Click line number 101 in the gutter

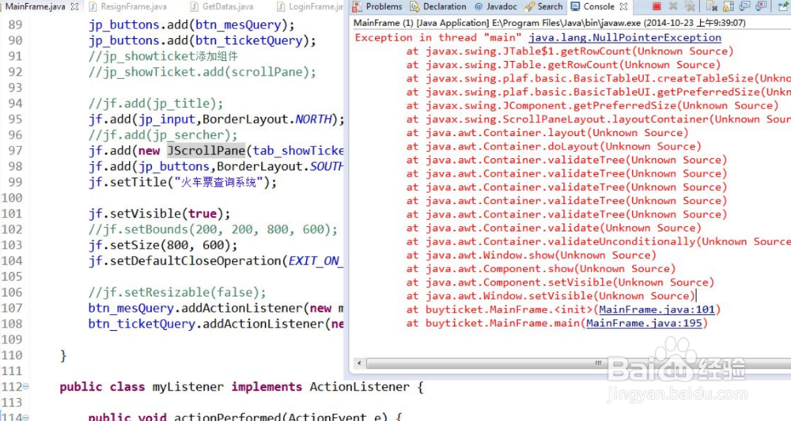coord(12,214)
